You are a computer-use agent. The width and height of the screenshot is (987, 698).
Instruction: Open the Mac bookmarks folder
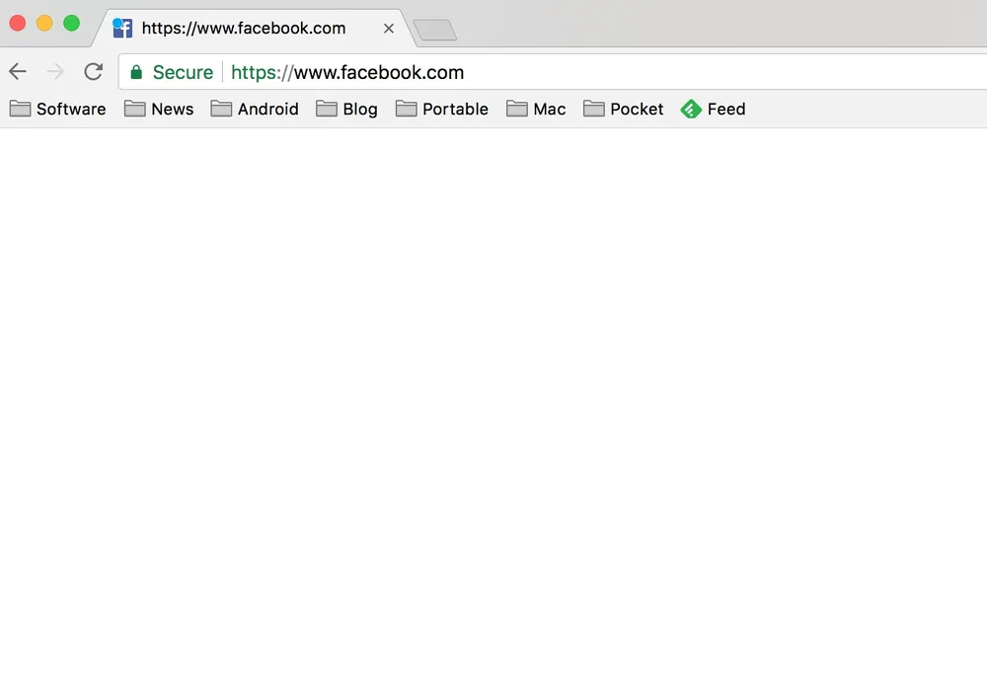[x=537, y=110]
